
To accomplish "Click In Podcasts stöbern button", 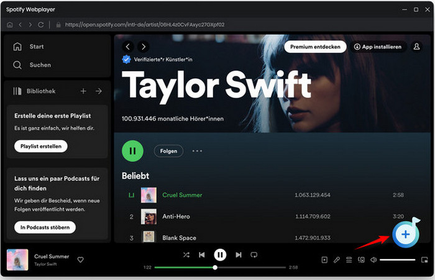I will click(45, 227).
